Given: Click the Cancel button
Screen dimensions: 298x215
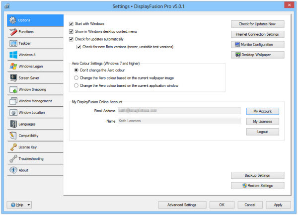Looking at the screenshot, I should click(x=250, y=205).
